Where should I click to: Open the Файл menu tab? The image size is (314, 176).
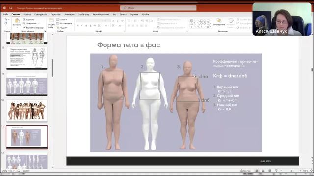[x=5, y=14]
